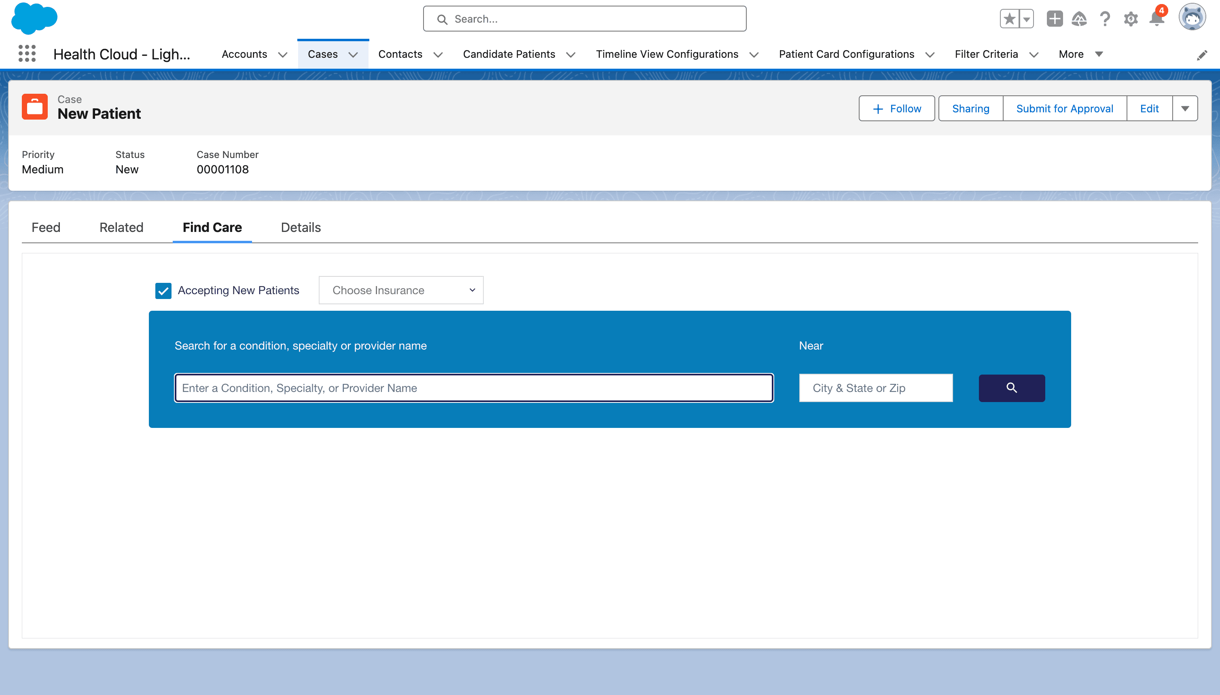1220x695 pixels.
Task: Open the Filter Criteria tab
Action: click(x=986, y=54)
